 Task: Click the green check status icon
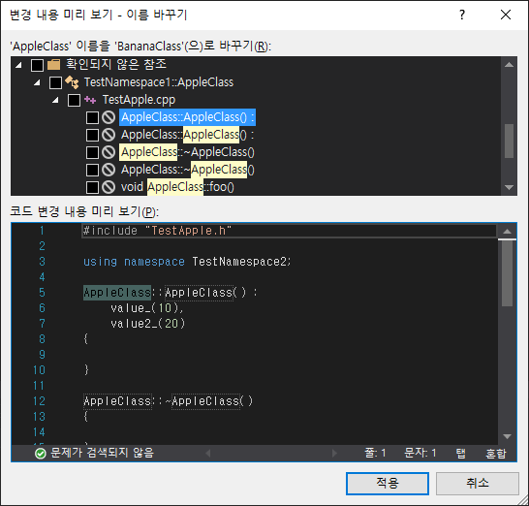click(x=41, y=454)
